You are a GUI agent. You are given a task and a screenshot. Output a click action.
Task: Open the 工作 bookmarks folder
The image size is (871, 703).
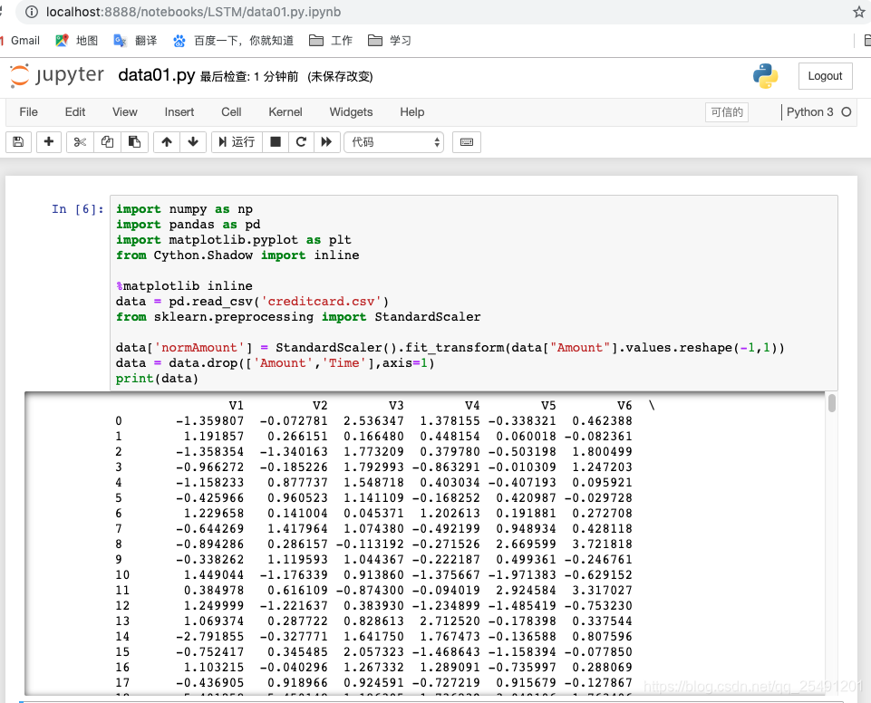coord(331,41)
